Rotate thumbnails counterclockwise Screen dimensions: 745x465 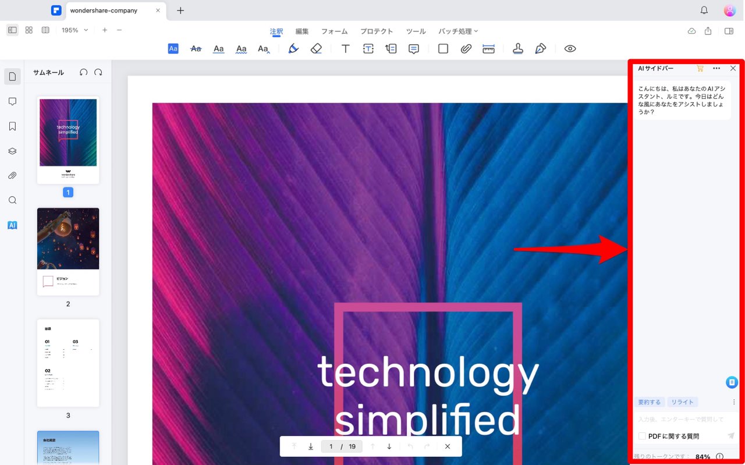pyautogui.click(x=83, y=72)
